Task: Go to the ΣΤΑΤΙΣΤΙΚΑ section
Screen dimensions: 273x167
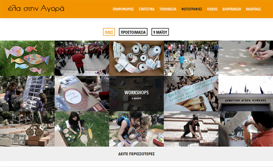Action: tap(146, 9)
